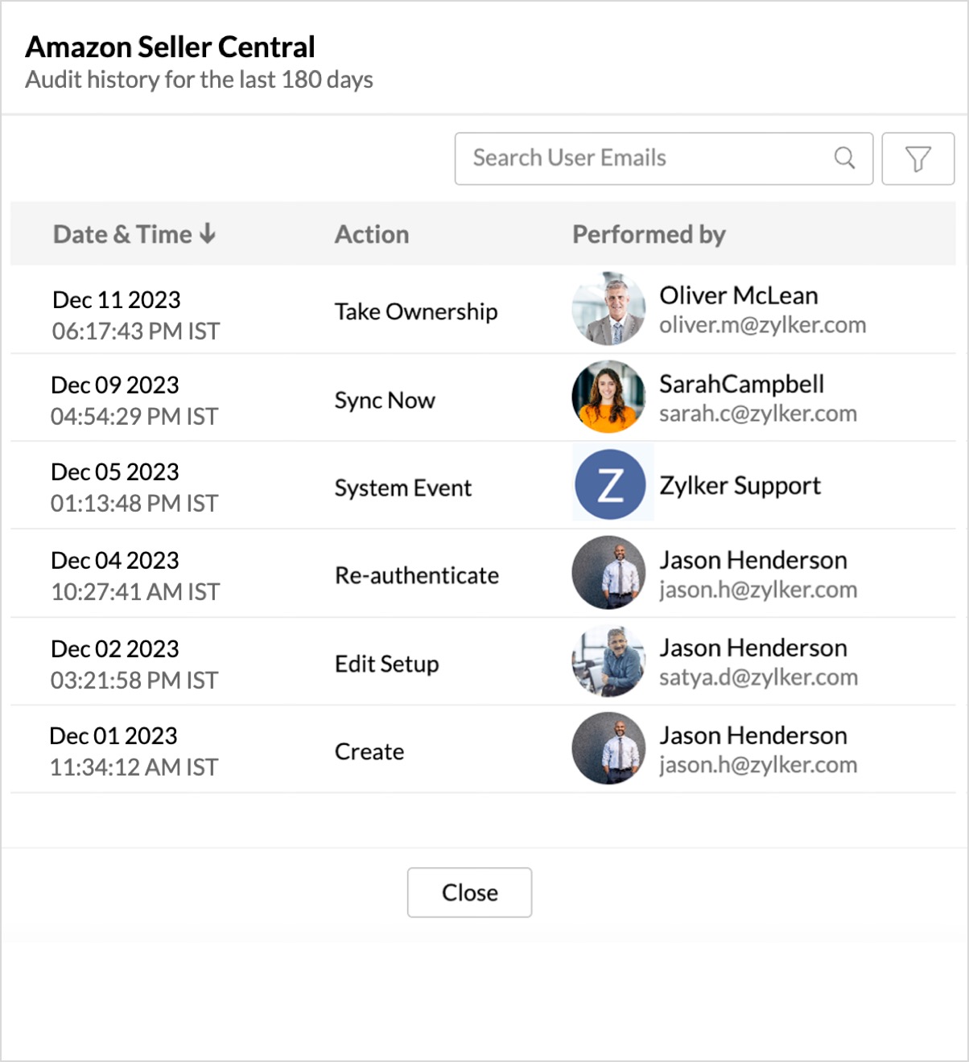Click the satya.d@zylker.com email address
This screenshot has height=1062, width=969.
(758, 677)
